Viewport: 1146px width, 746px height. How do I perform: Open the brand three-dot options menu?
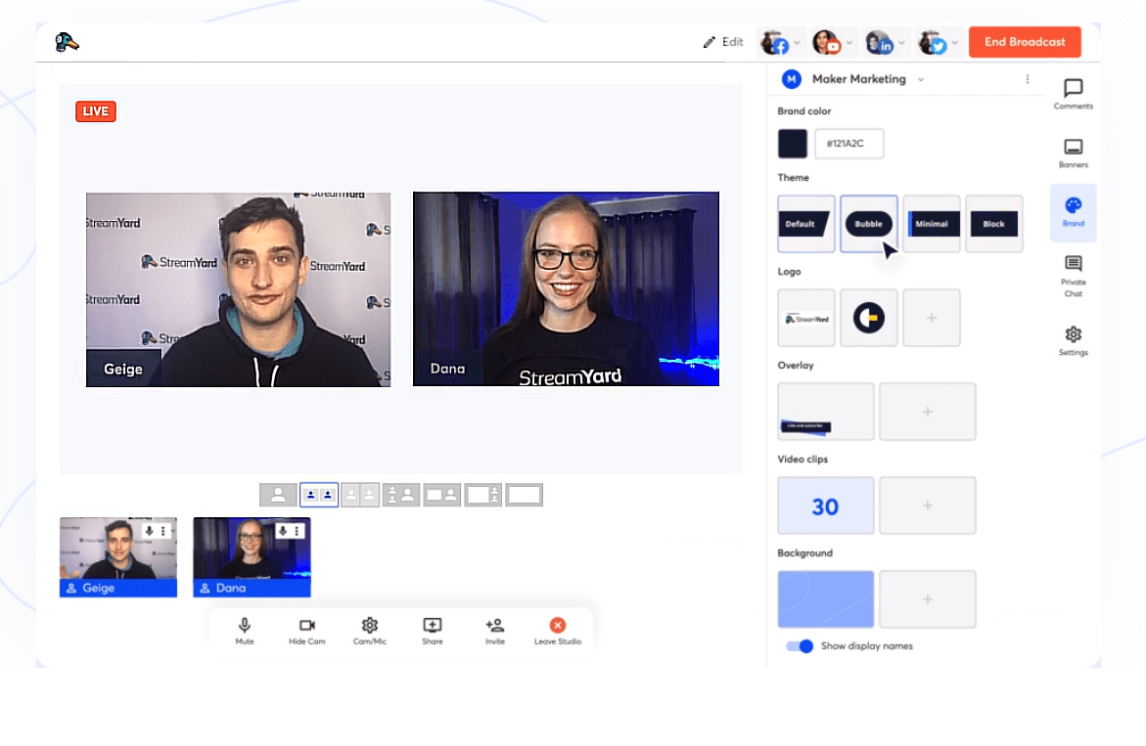tap(1027, 79)
